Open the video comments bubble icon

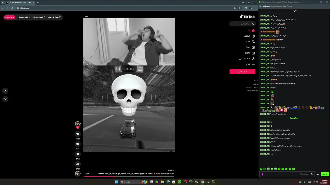tap(78, 144)
